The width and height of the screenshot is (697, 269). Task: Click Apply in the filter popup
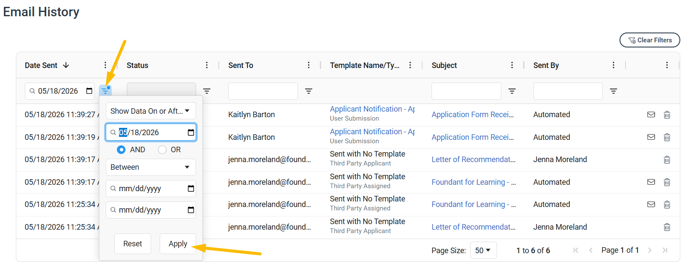click(178, 244)
